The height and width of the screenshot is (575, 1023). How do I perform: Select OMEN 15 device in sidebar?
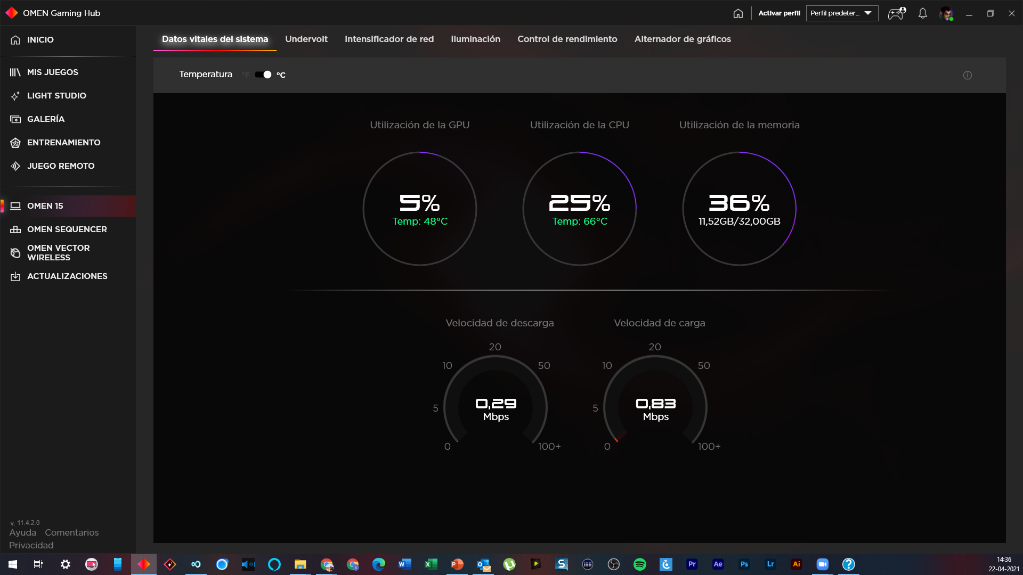pyautogui.click(x=68, y=206)
